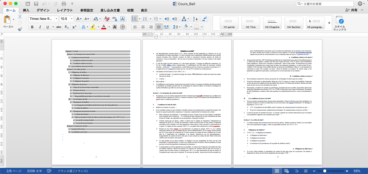Open the レイアウト (Layout) tab
This screenshot has height=174, width=368.
point(65,10)
